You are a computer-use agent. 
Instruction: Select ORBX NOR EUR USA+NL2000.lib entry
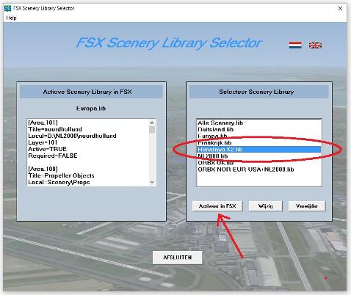pyautogui.click(x=259, y=170)
